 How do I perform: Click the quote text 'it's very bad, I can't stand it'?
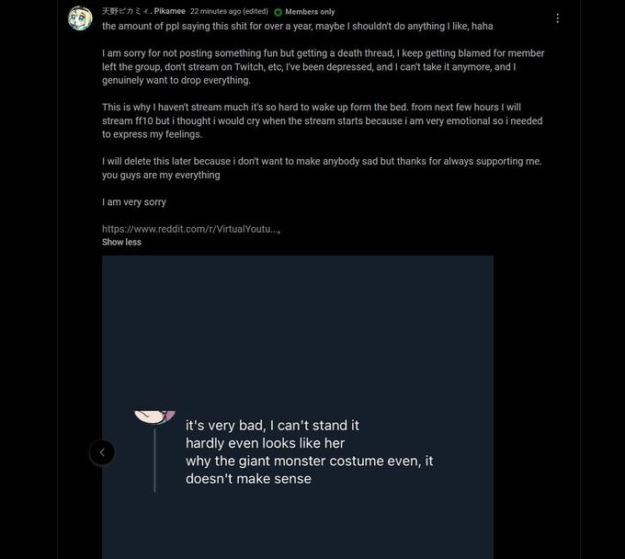[x=272, y=426]
